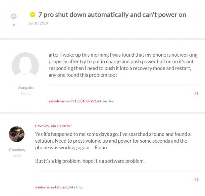205x196 pixels.
Task: Click the yellow thread status icon
Action: (x=33, y=15)
